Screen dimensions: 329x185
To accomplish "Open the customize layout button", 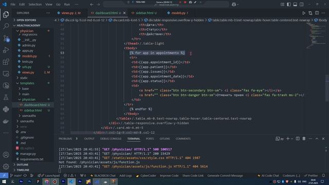I will (282, 4).
